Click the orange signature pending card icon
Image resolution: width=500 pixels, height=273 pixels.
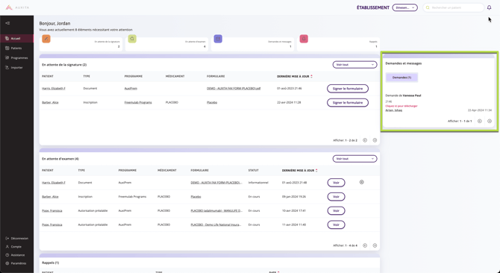46,39
